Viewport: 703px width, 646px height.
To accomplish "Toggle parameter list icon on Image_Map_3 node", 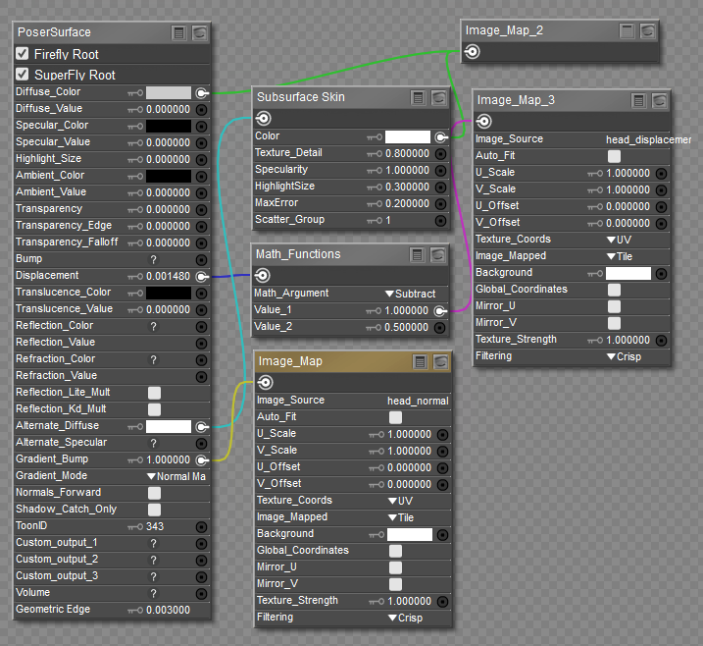I will 639,100.
